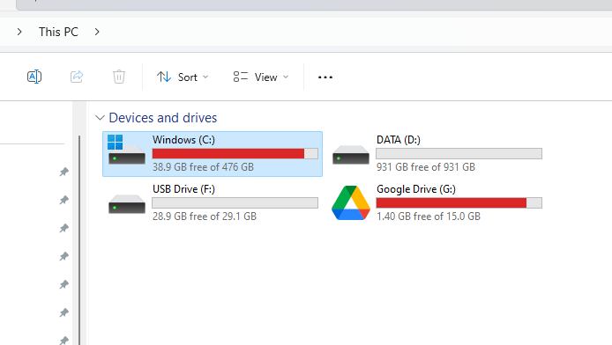Open the See more ellipsis menu

click(x=325, y=77)
